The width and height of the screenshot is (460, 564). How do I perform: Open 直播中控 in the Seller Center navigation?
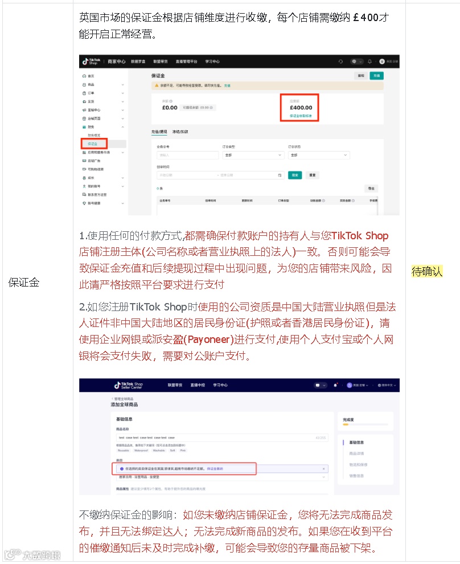point(198,385)
